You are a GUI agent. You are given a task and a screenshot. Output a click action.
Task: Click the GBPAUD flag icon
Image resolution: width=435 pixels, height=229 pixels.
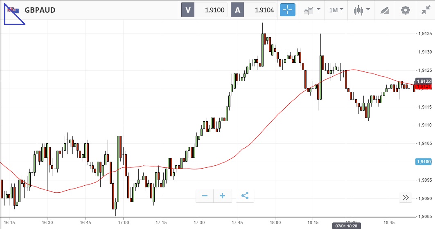point(13,10)
